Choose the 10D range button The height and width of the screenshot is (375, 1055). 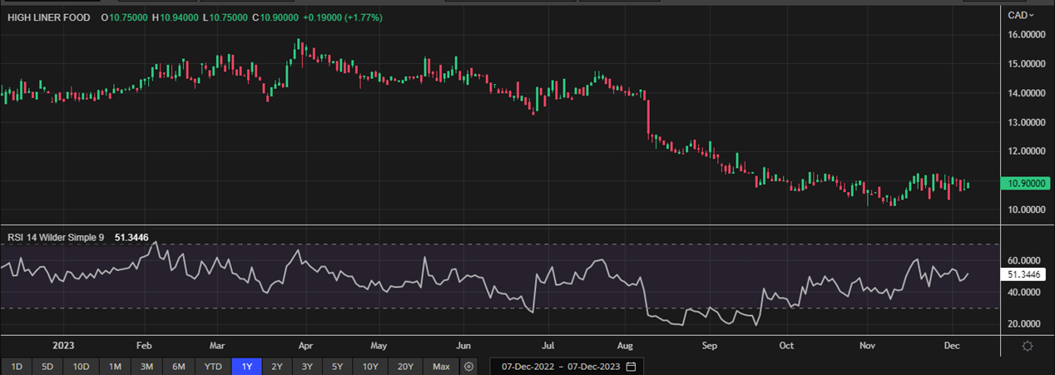tap(81, 367)
